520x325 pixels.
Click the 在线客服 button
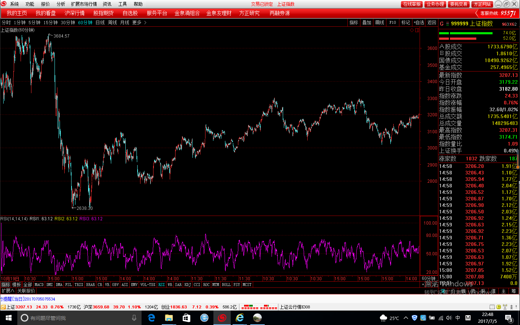pos(412,4)
